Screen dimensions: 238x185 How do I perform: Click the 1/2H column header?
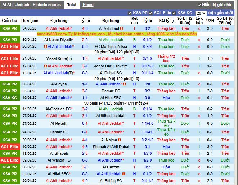[210, 21]
